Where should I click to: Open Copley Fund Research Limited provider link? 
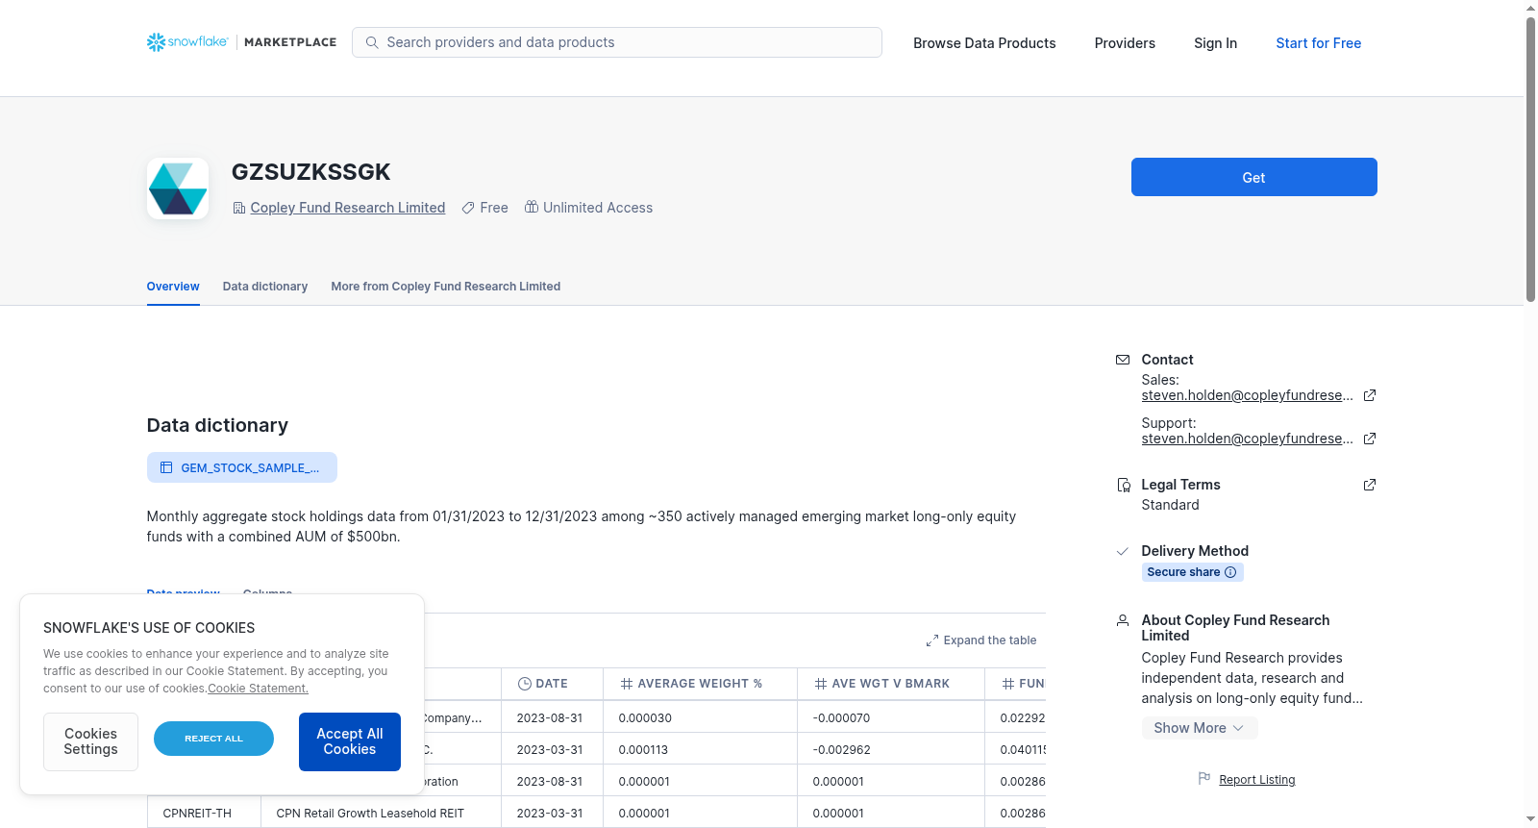tap(348, 208)
